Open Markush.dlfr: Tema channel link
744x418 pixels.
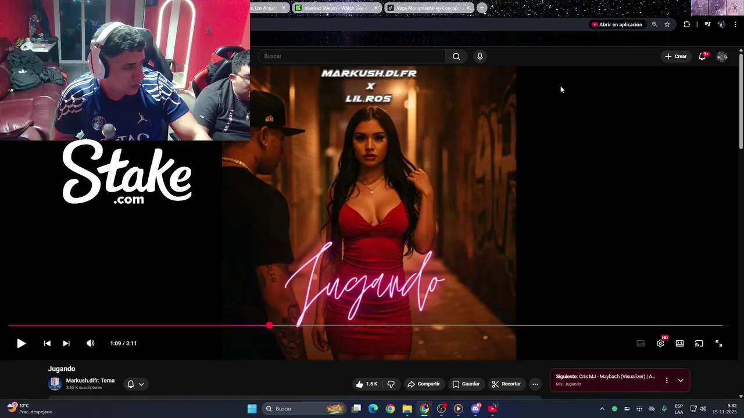coord(90,381)
